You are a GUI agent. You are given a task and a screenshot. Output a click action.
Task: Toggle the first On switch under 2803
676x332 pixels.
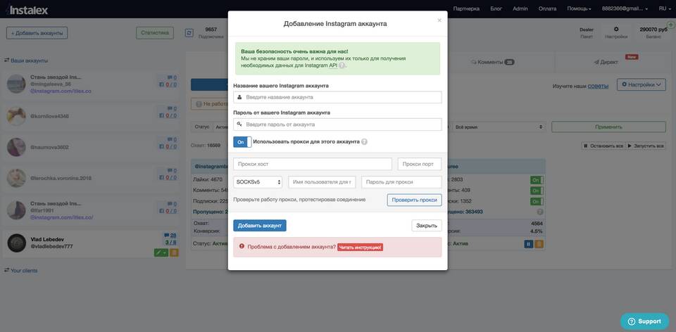(537, 180)
